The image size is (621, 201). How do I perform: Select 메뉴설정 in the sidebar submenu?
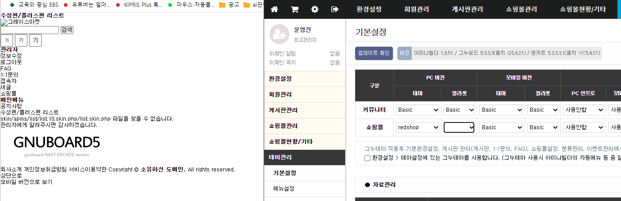[284, 189]
